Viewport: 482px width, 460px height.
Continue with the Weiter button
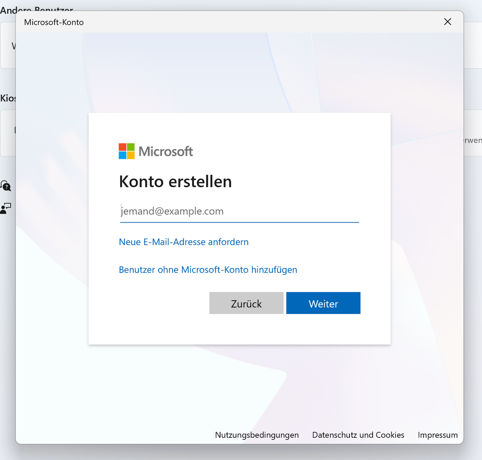tap(323, 303)
